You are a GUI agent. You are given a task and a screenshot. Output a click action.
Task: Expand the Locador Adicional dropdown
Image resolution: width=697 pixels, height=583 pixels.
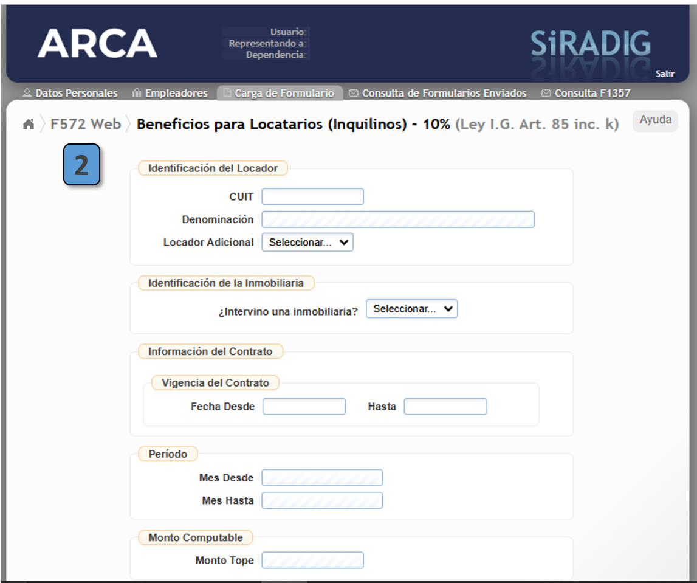click(x=307, y=243)
